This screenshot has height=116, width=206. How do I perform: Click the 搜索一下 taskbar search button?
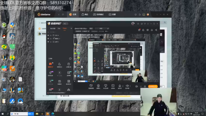click(31, 114)
